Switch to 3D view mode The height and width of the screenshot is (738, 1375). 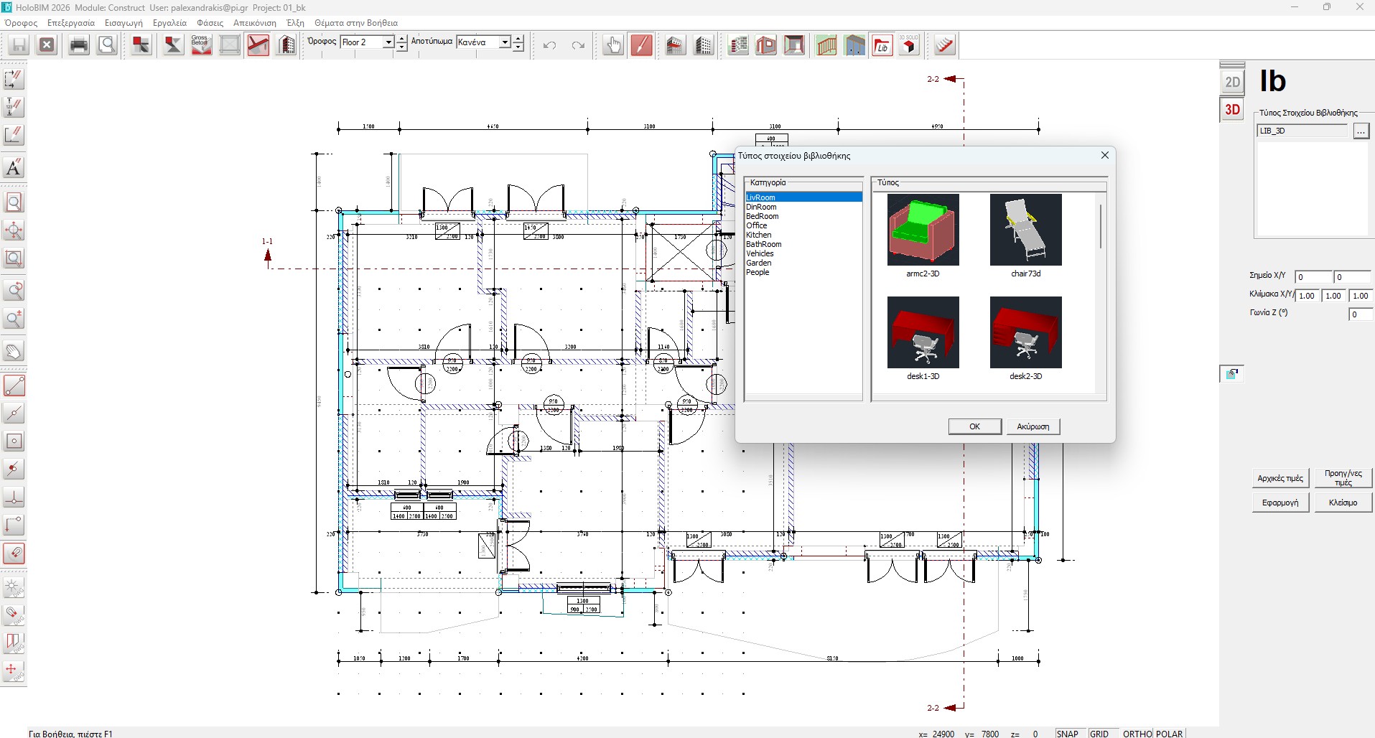(1232, 110)
